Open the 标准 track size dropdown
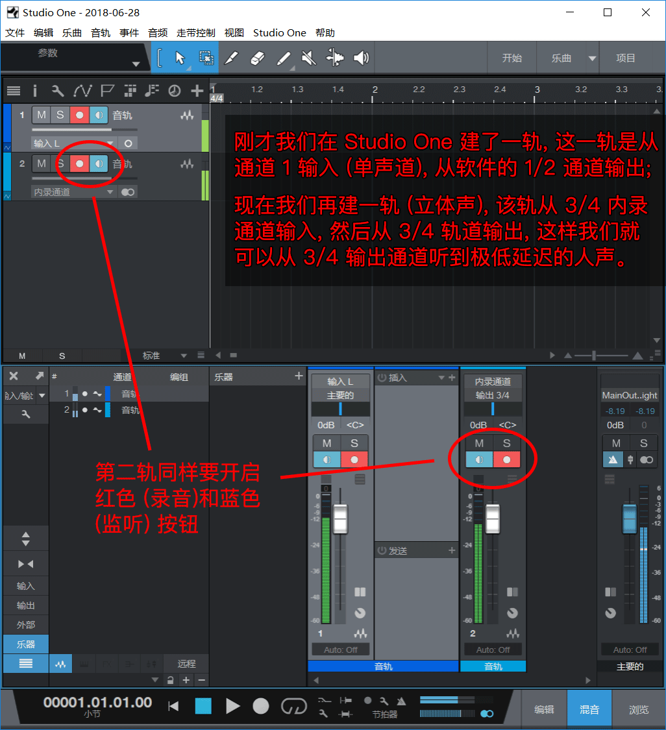The width and height of the screenshot is (666, 730). [164, 356]
